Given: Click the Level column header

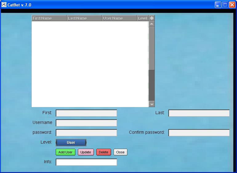Looking at the screenshot, I should pyautogui.click(x=143, y=18).
